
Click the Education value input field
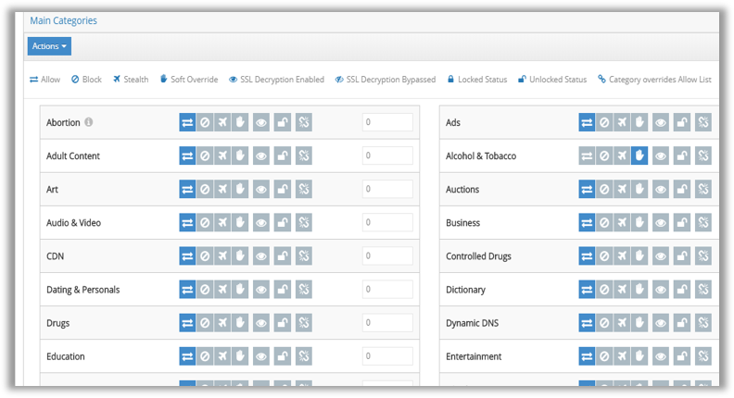point(387,356)
